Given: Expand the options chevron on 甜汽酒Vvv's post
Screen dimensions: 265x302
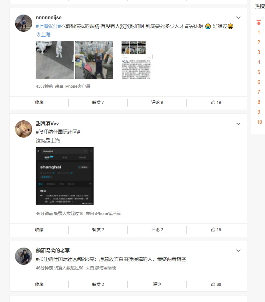Looking at the screenshot, I should point(239,124).
